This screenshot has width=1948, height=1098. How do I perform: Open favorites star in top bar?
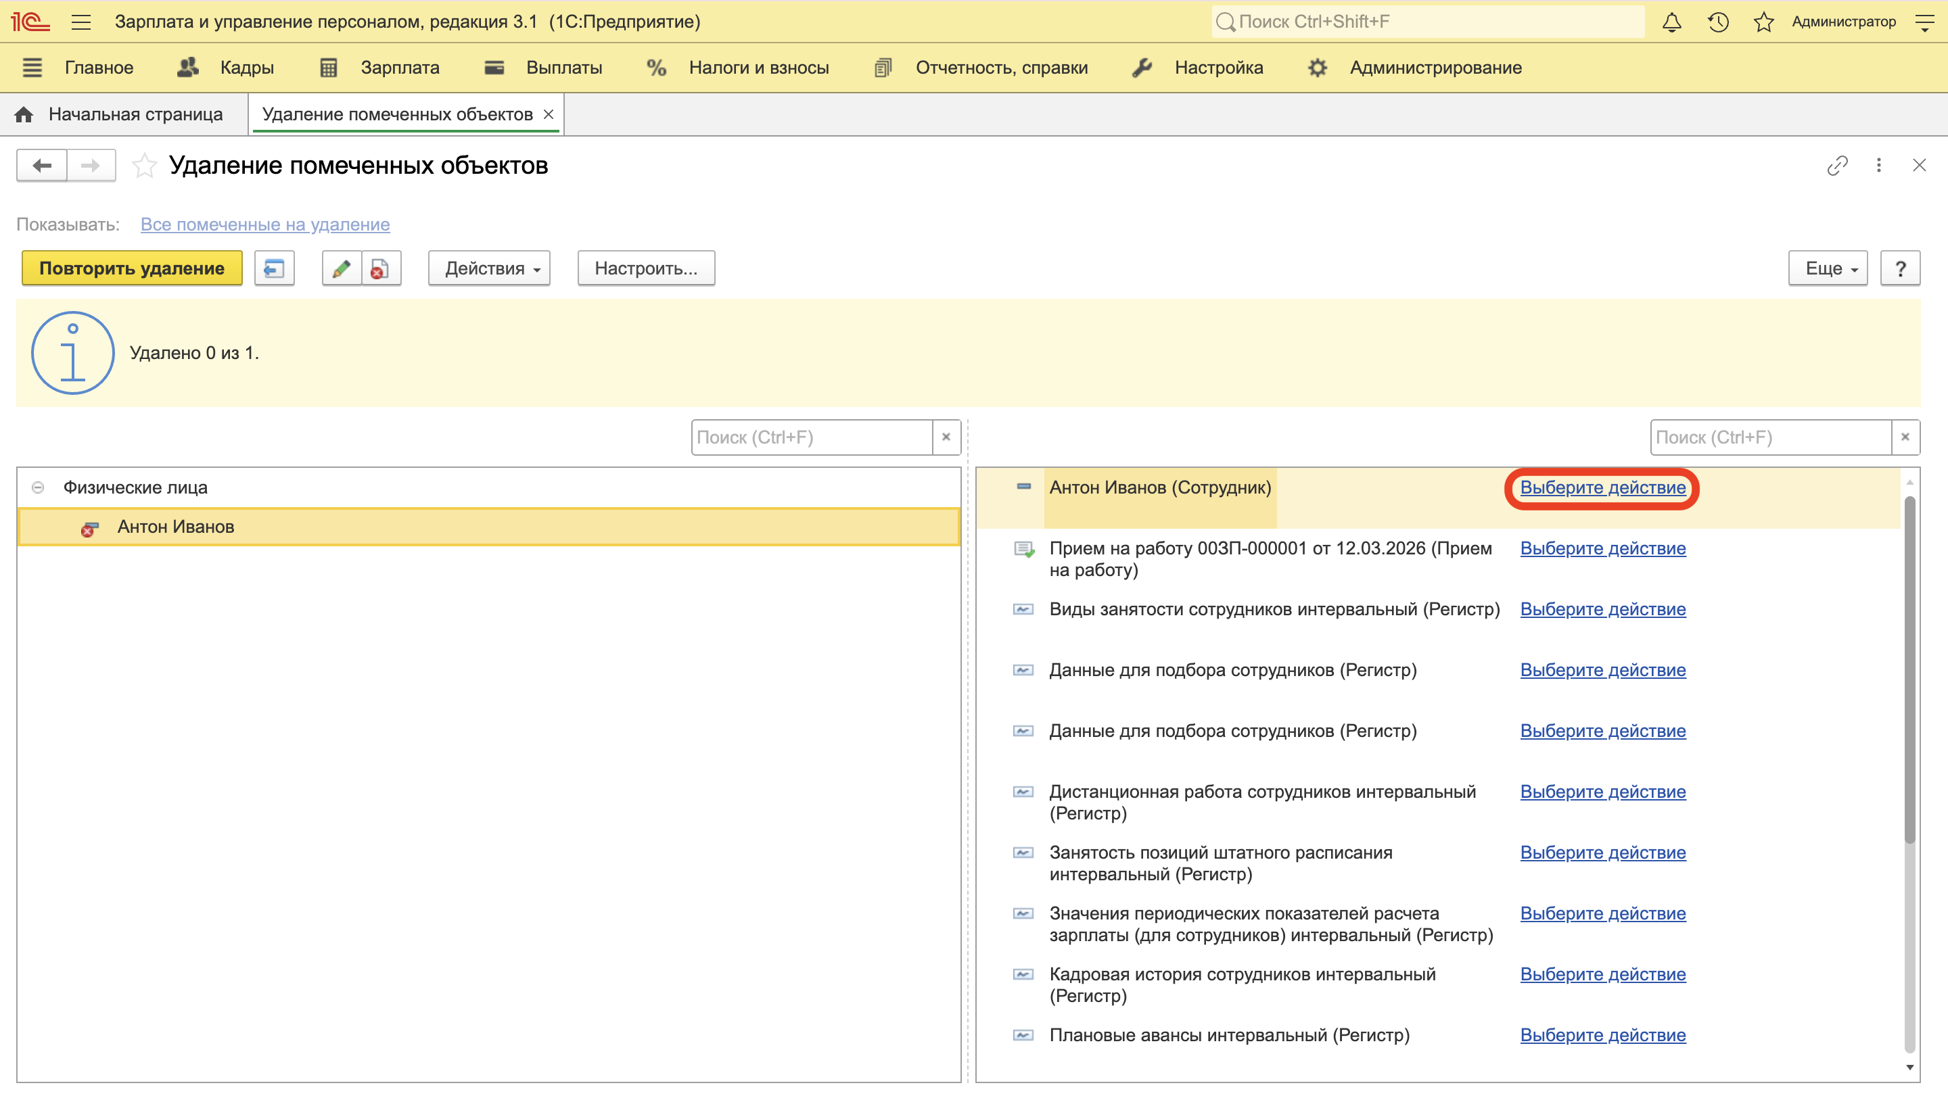[1763, 22]
